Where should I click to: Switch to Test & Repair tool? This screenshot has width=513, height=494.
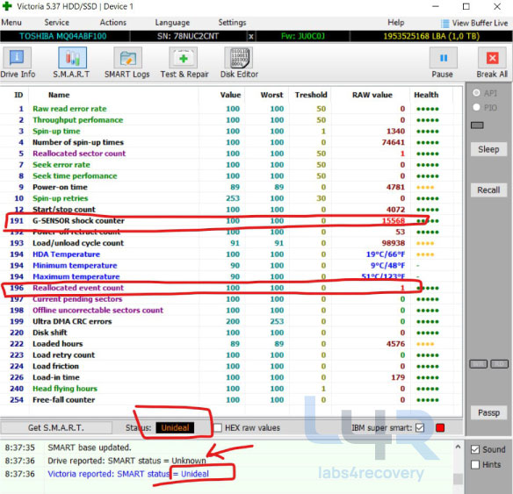[184, 58]
